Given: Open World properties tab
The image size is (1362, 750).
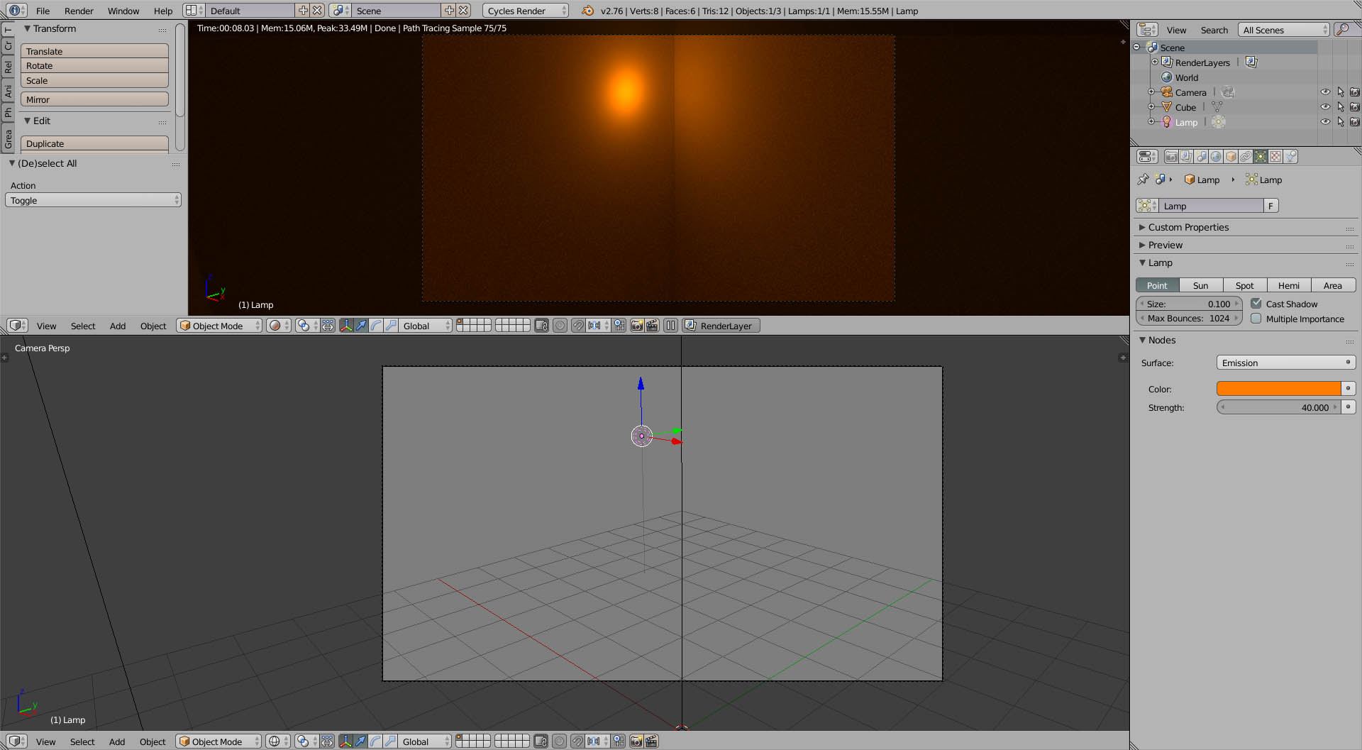Looking at the screenshot, I should click(x=1216, y=157).
